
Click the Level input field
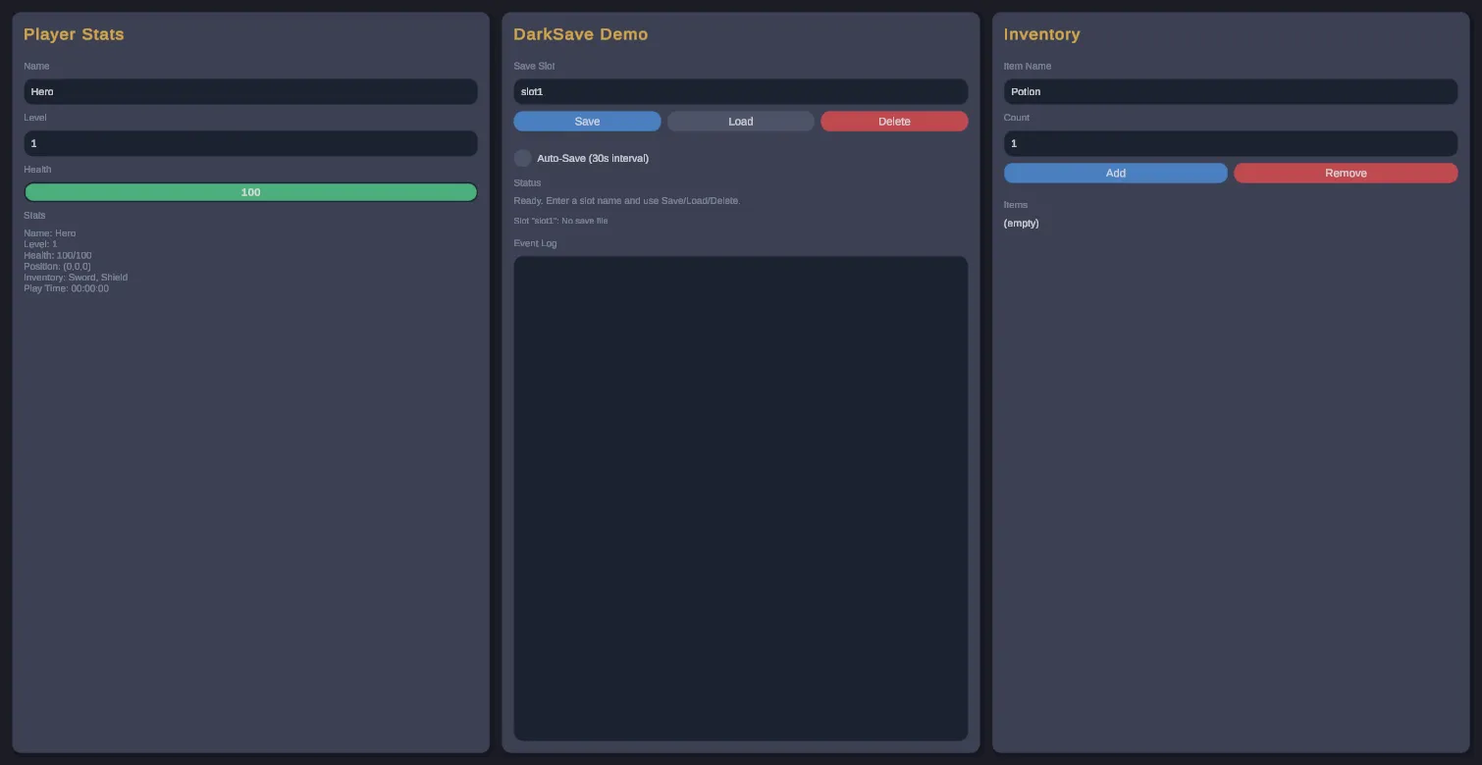click(250, 142)
